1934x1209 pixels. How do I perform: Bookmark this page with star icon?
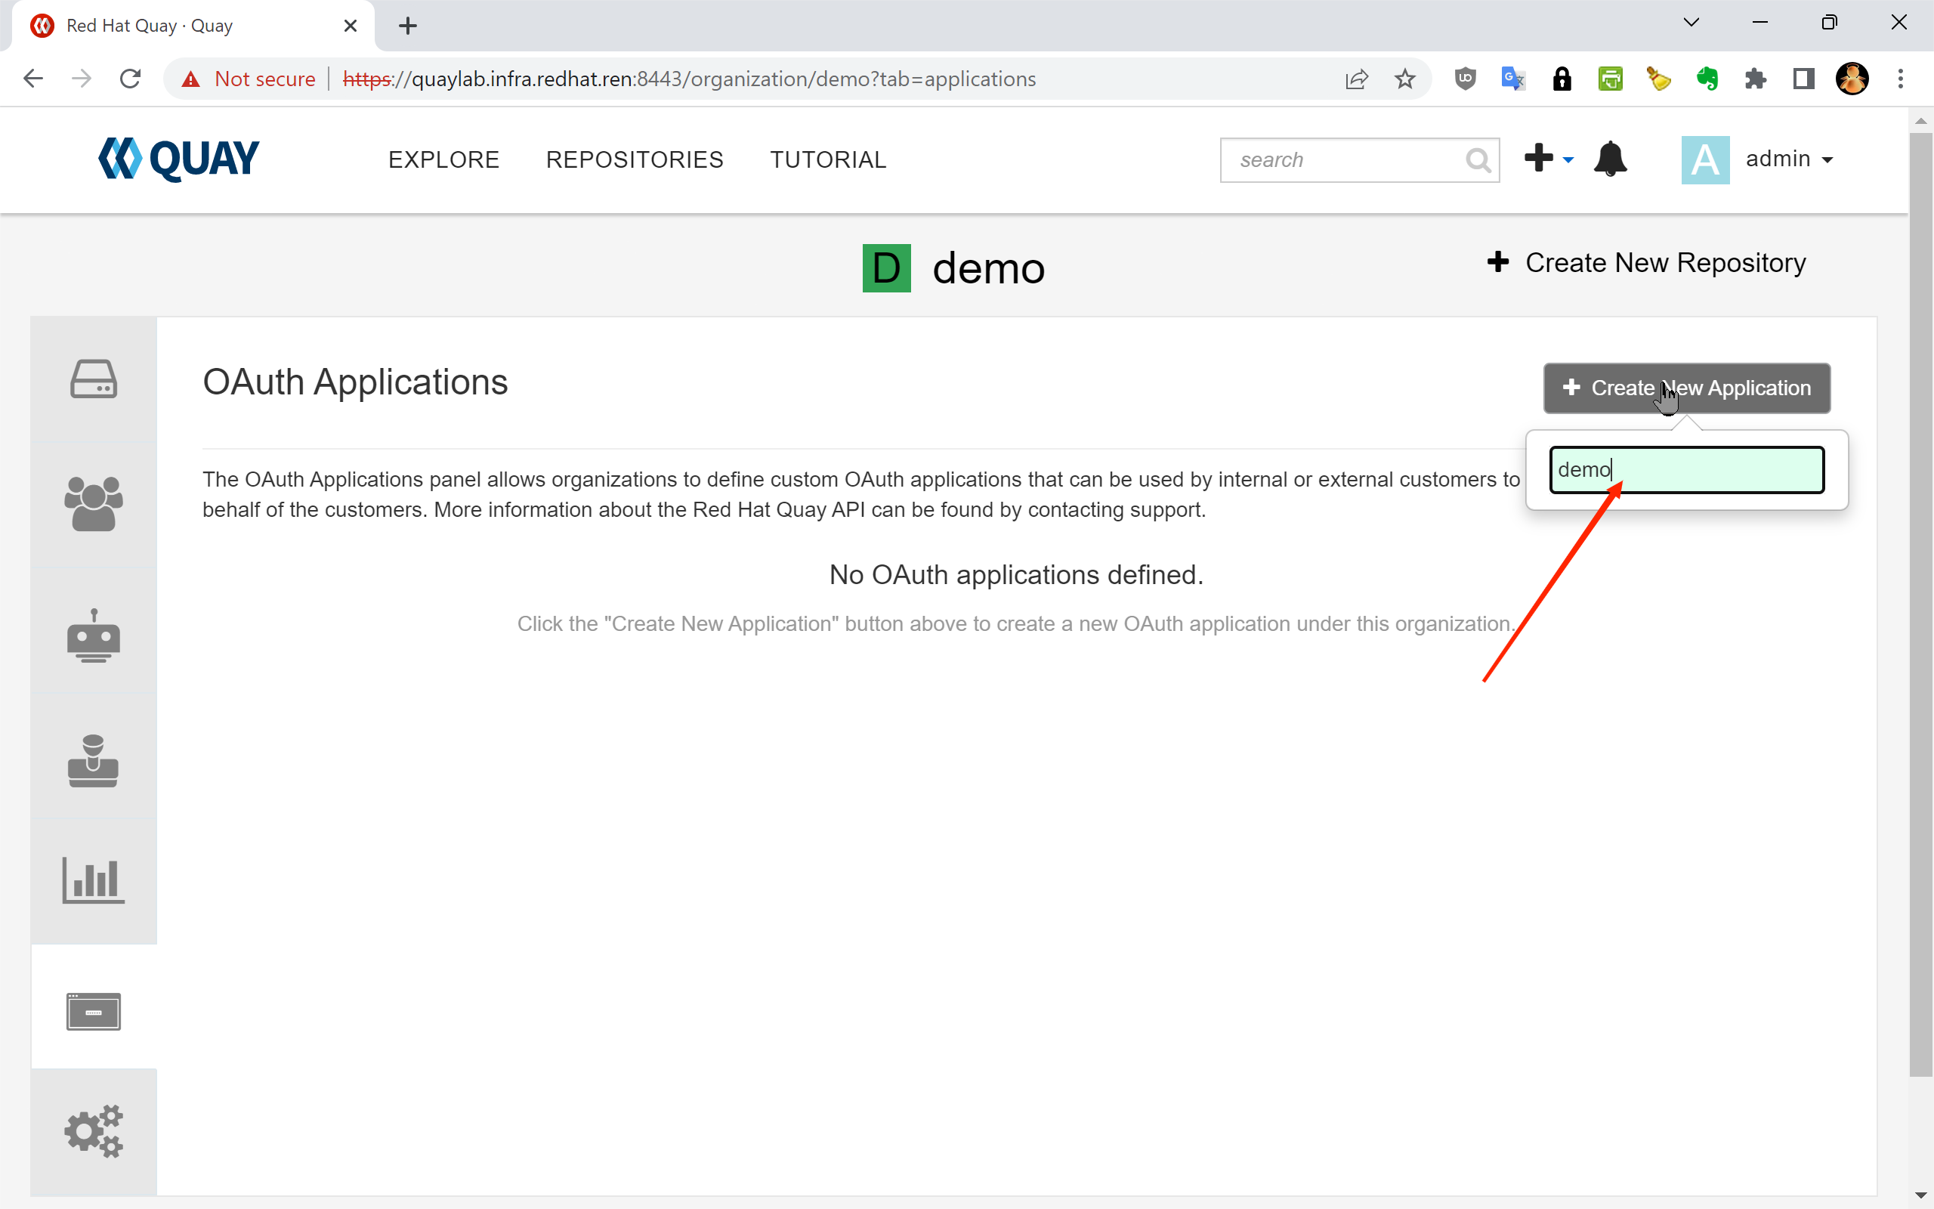point(1404,79)
